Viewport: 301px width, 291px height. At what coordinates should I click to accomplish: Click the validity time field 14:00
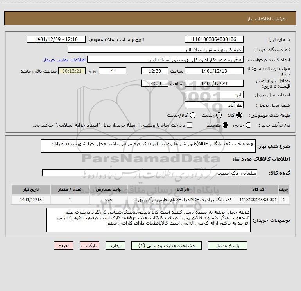[155, 83]
